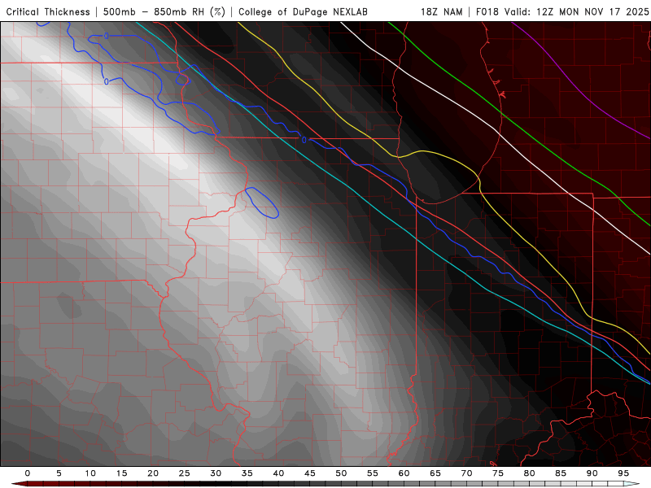Select the "18Z NAM" model run text
Screen dimensions: 651x488
(442, 11)
